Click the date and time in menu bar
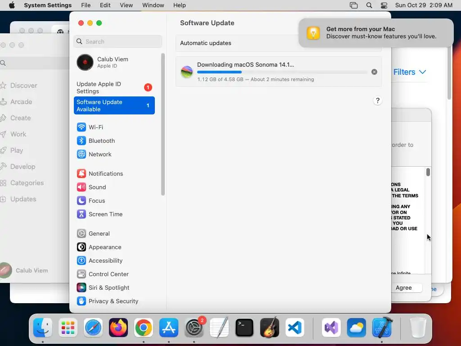 pyautogui.click(x=424, y=5)
